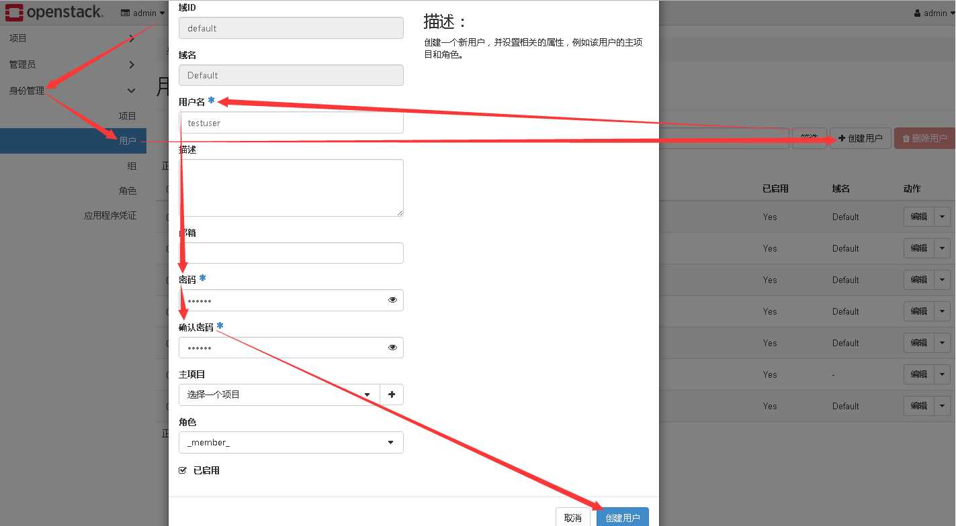Viewport: 956px width, 526px height.
Task: Open the 角色 sidebar item
Action: (128, 191)
